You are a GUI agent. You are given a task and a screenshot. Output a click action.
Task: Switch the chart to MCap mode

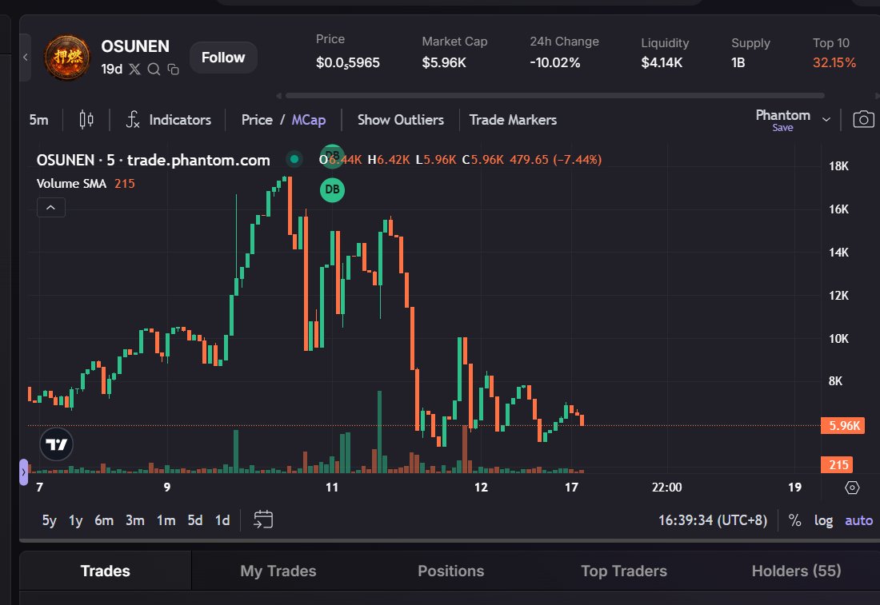coord(308,120)
